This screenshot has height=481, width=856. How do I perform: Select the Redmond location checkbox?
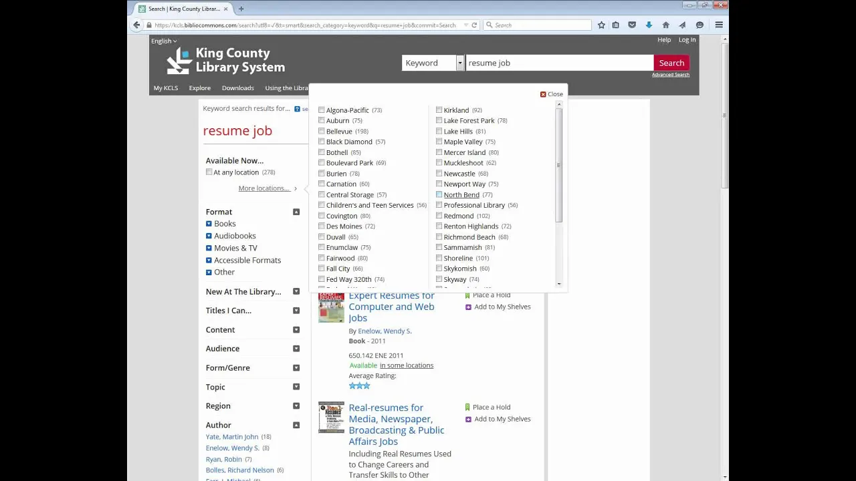pyautogui.click(x=439, y=216)
